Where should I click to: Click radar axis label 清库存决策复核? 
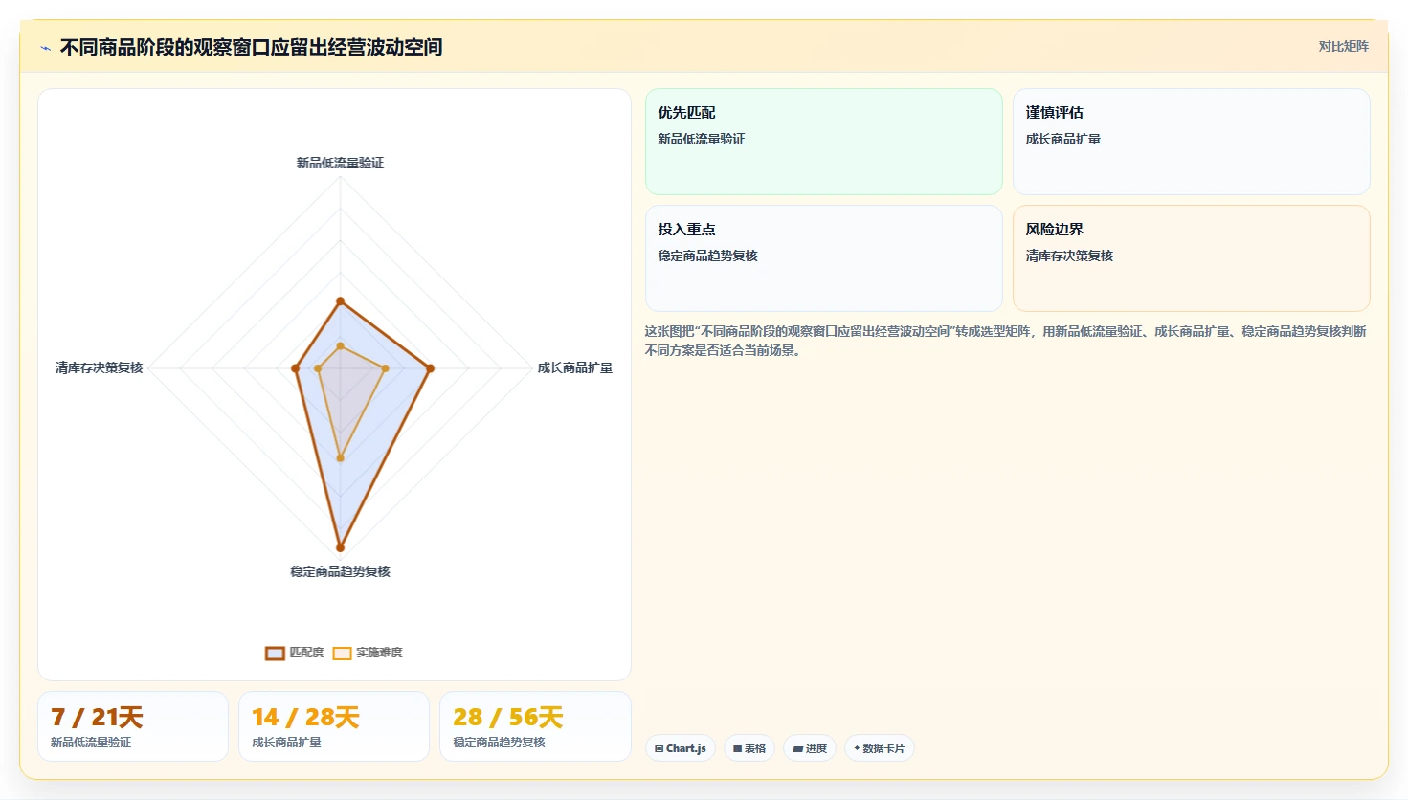(99, 368)
